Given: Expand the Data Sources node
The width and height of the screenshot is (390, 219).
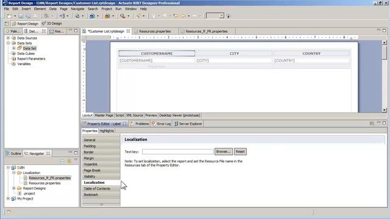Looking at the screenshot, I should 8,38.
